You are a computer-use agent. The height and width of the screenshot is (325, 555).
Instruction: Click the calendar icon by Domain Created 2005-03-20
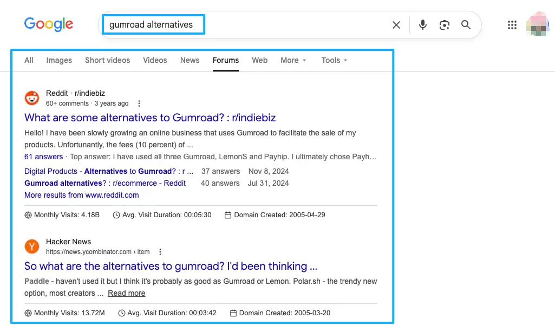tap(233, 313)
